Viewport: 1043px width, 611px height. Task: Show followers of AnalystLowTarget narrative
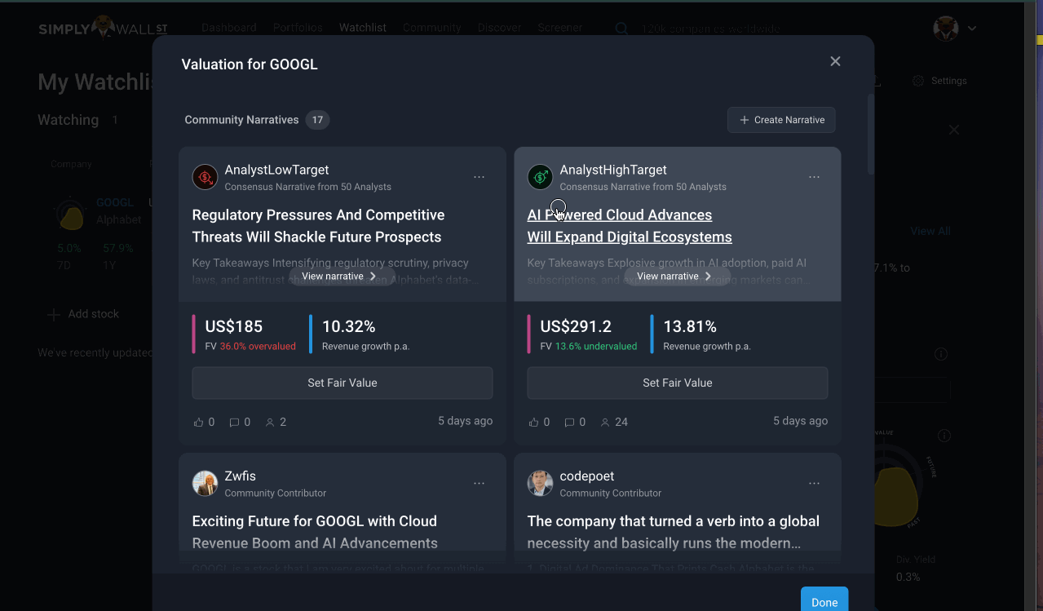[276, 422]
